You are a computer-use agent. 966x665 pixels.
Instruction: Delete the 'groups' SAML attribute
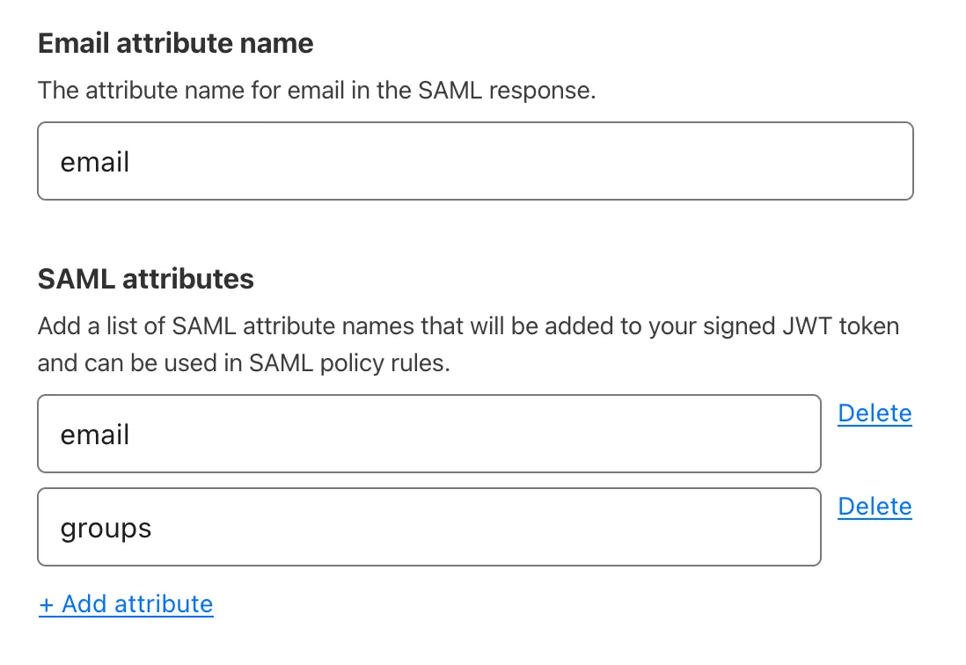click(x=875, y=506)
